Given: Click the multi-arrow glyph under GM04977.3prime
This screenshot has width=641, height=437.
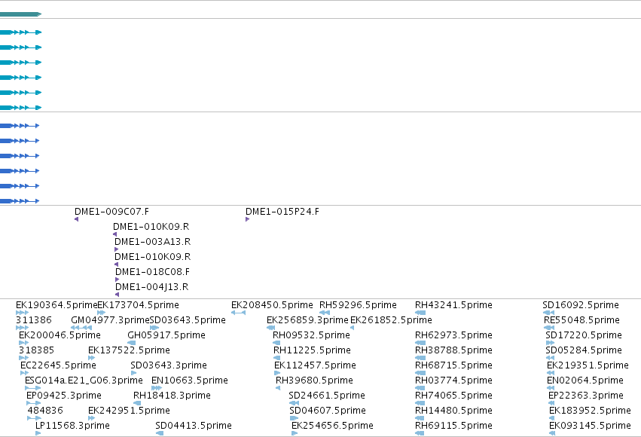Looking at the screenshot, I should click(x=81, y=328).
